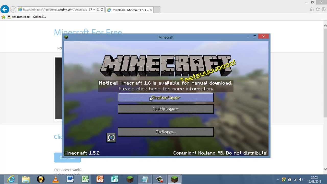Click the network signal tray icon
The image size is (327, 184).
coord(295,179)
